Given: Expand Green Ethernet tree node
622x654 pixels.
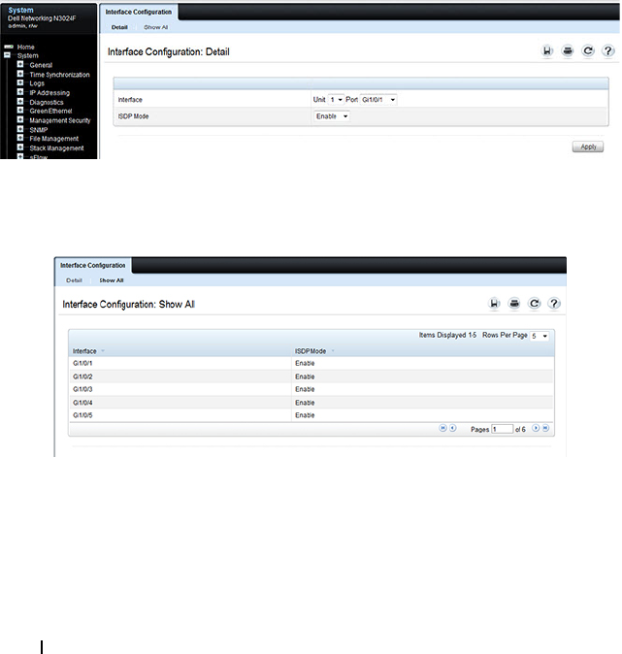Looking at the screenshot, I should point(20,110).
